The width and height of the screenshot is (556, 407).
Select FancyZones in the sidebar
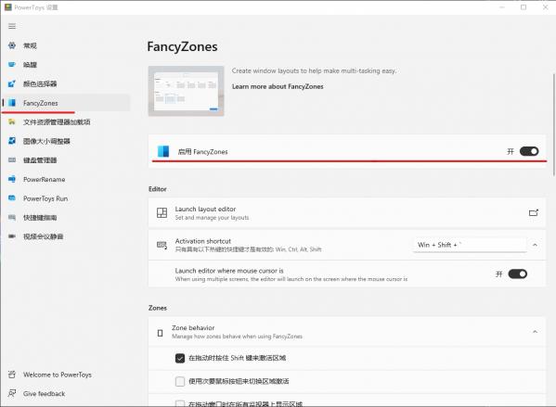[66, 103]
